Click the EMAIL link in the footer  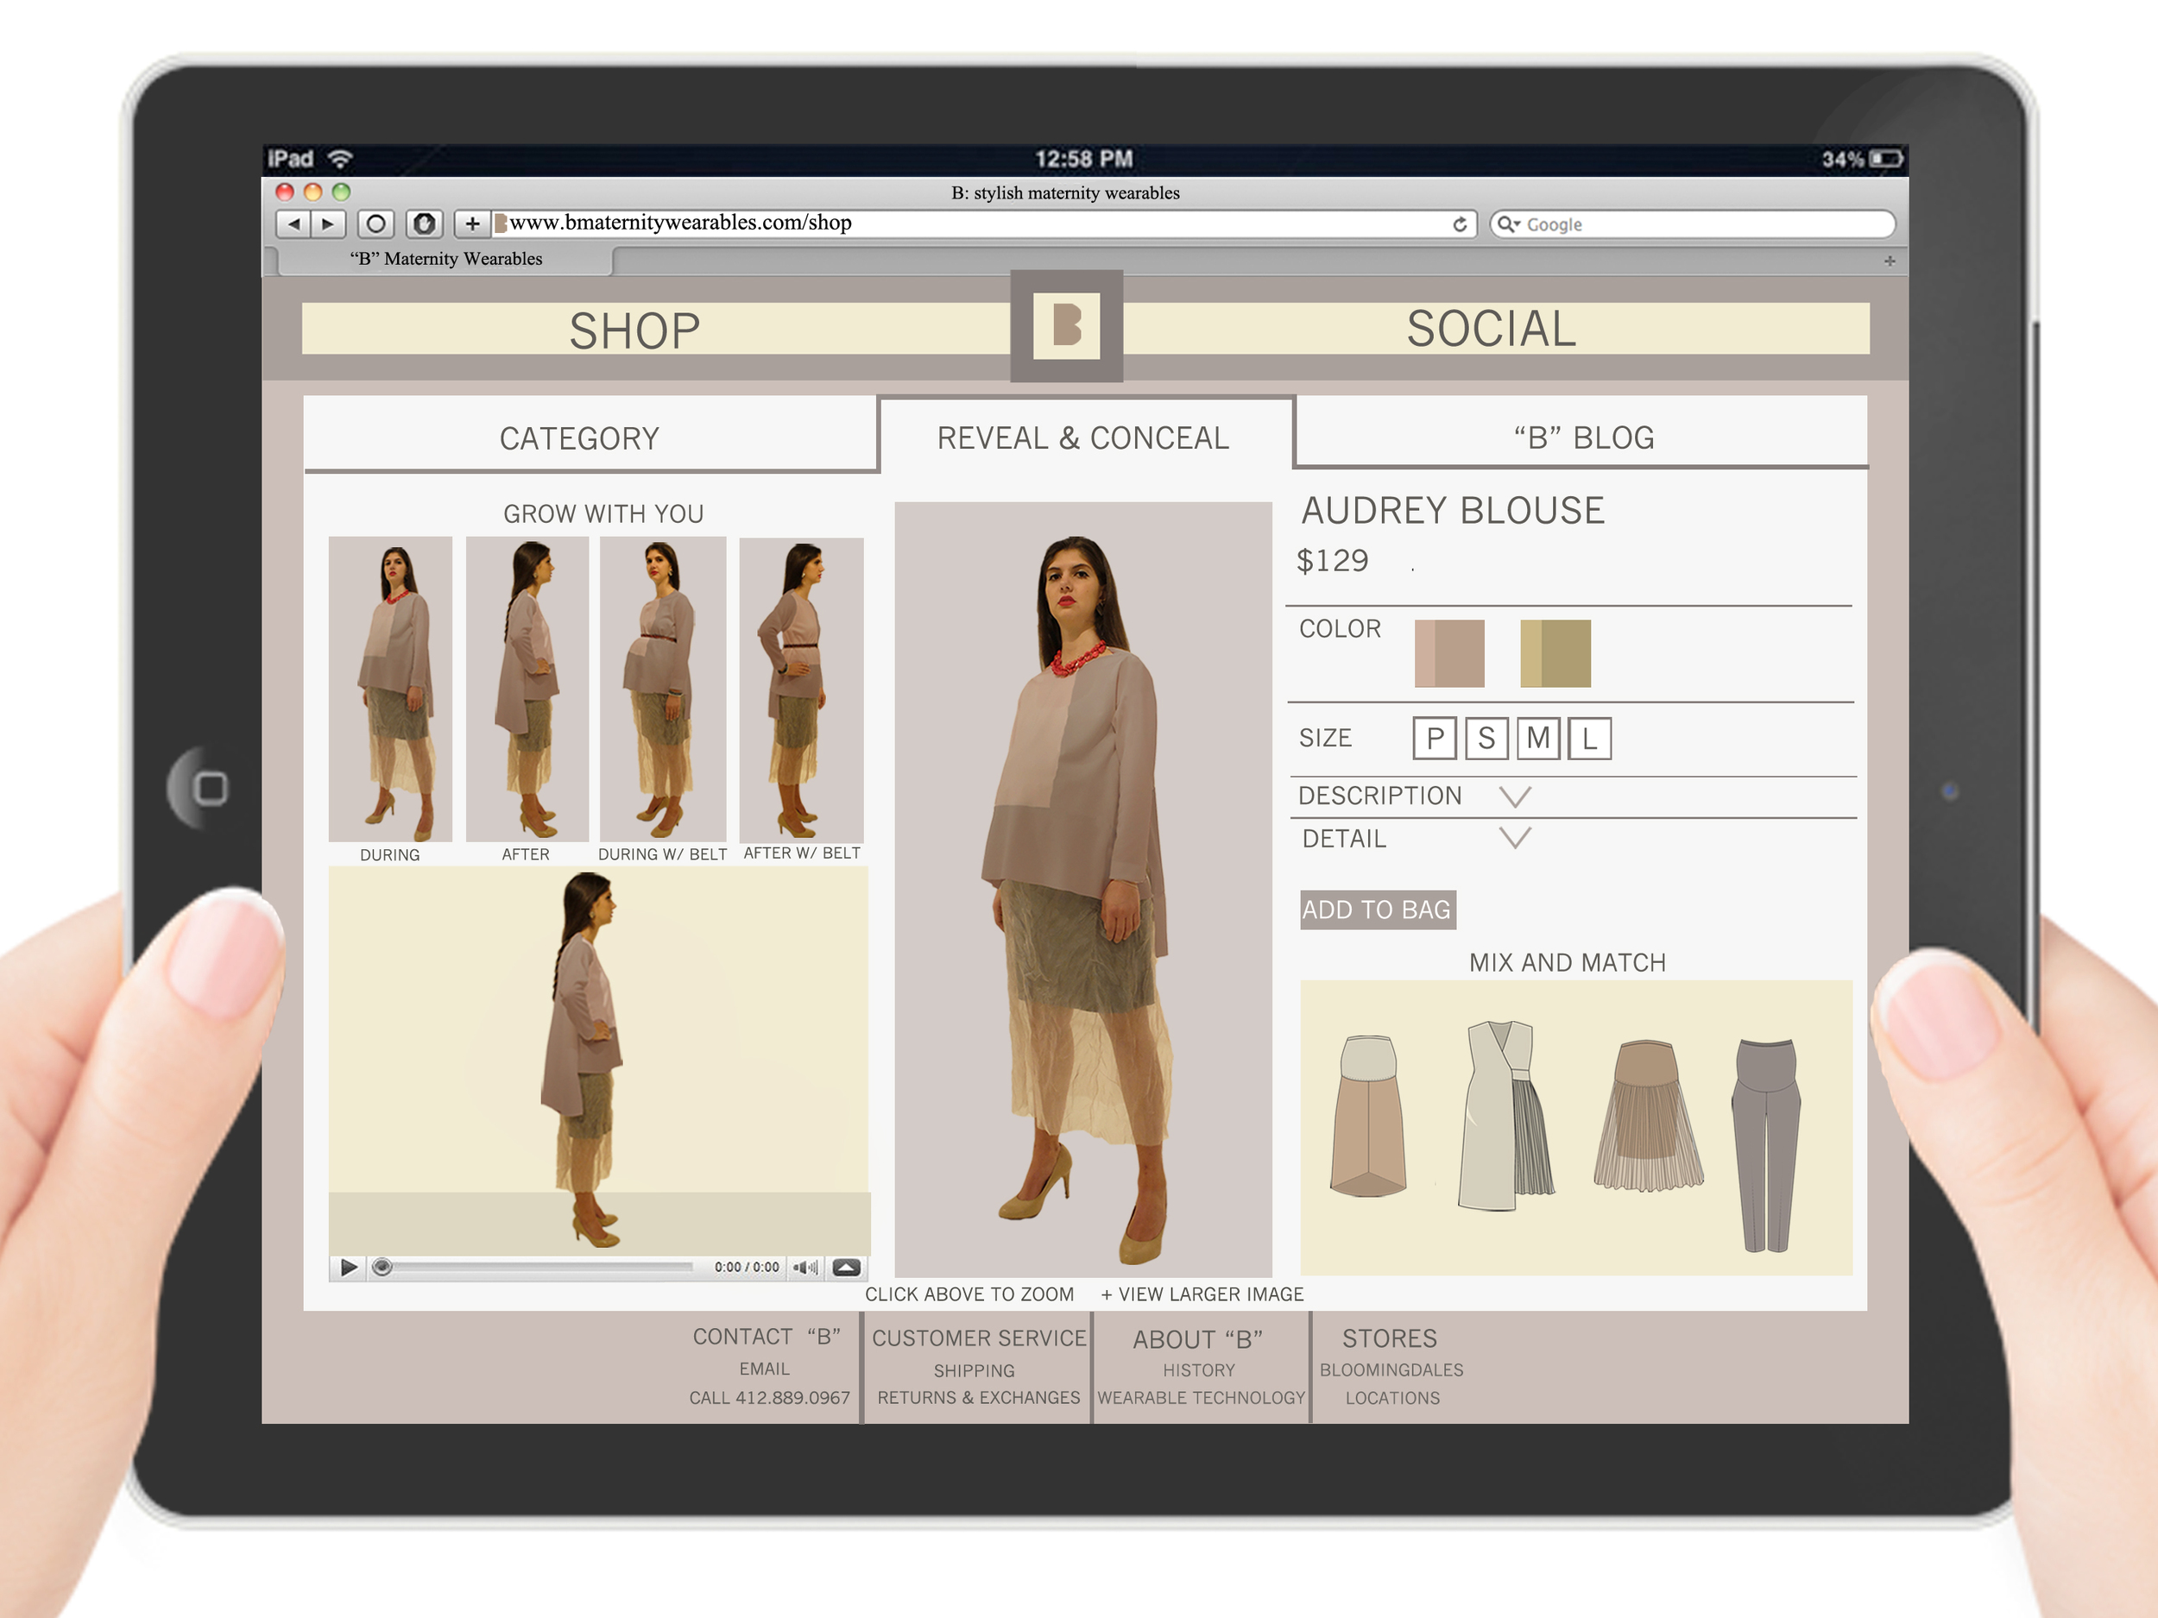(x=764, y=1369)
